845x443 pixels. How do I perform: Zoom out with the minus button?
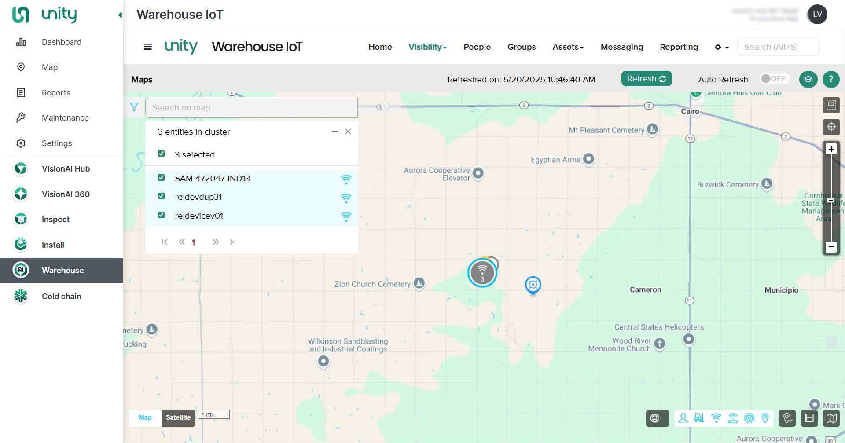pos(831,247)
